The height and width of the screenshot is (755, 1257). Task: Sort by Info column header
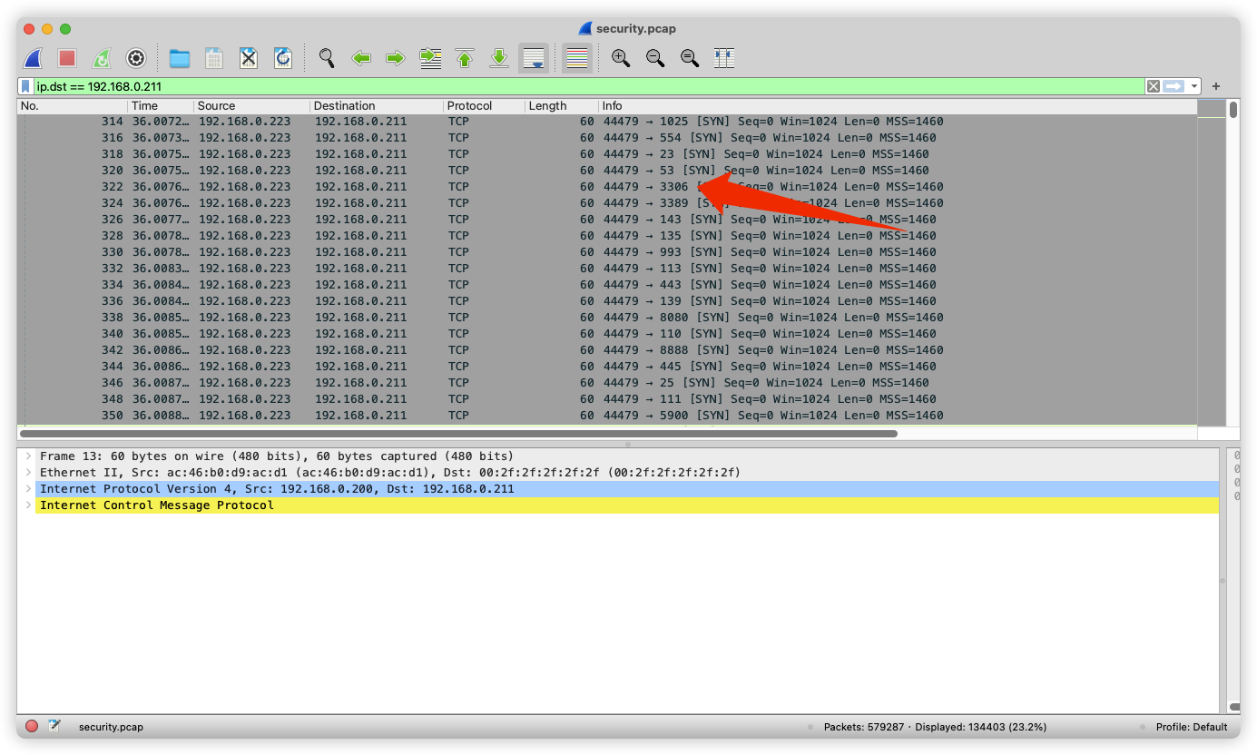[x=898, y=106]
